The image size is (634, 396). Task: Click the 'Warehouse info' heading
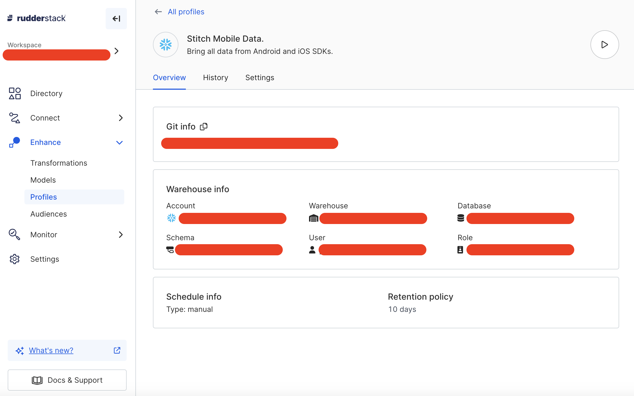point(198,189)
